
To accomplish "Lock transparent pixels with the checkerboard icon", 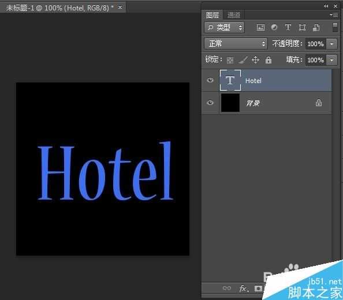I will (x=230, y=60).
